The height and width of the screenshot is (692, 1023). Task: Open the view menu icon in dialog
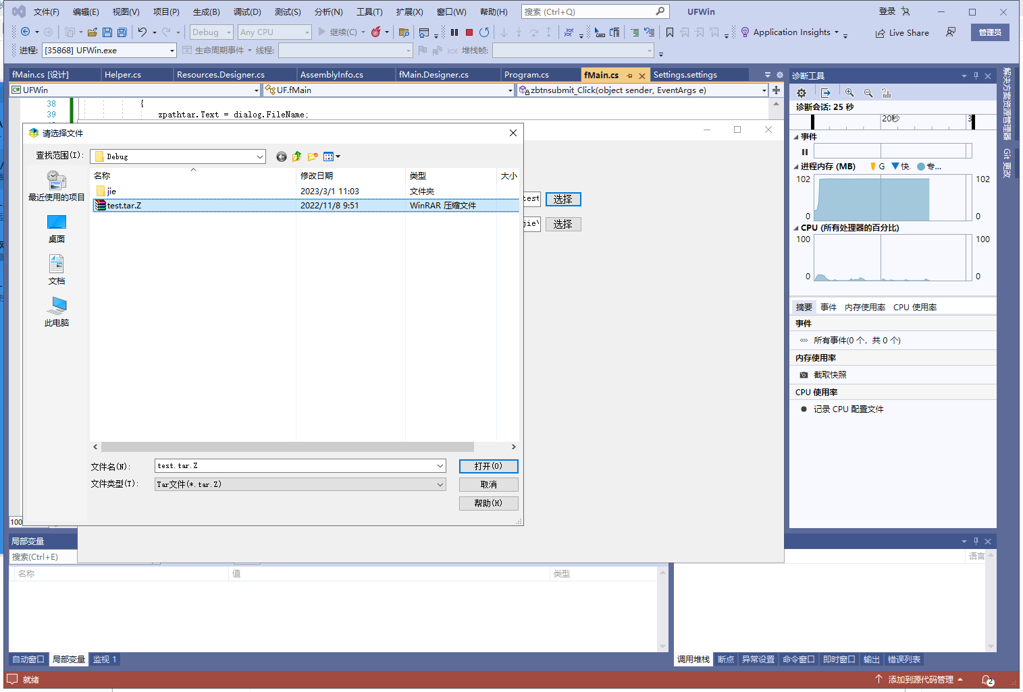click(332, 156)
